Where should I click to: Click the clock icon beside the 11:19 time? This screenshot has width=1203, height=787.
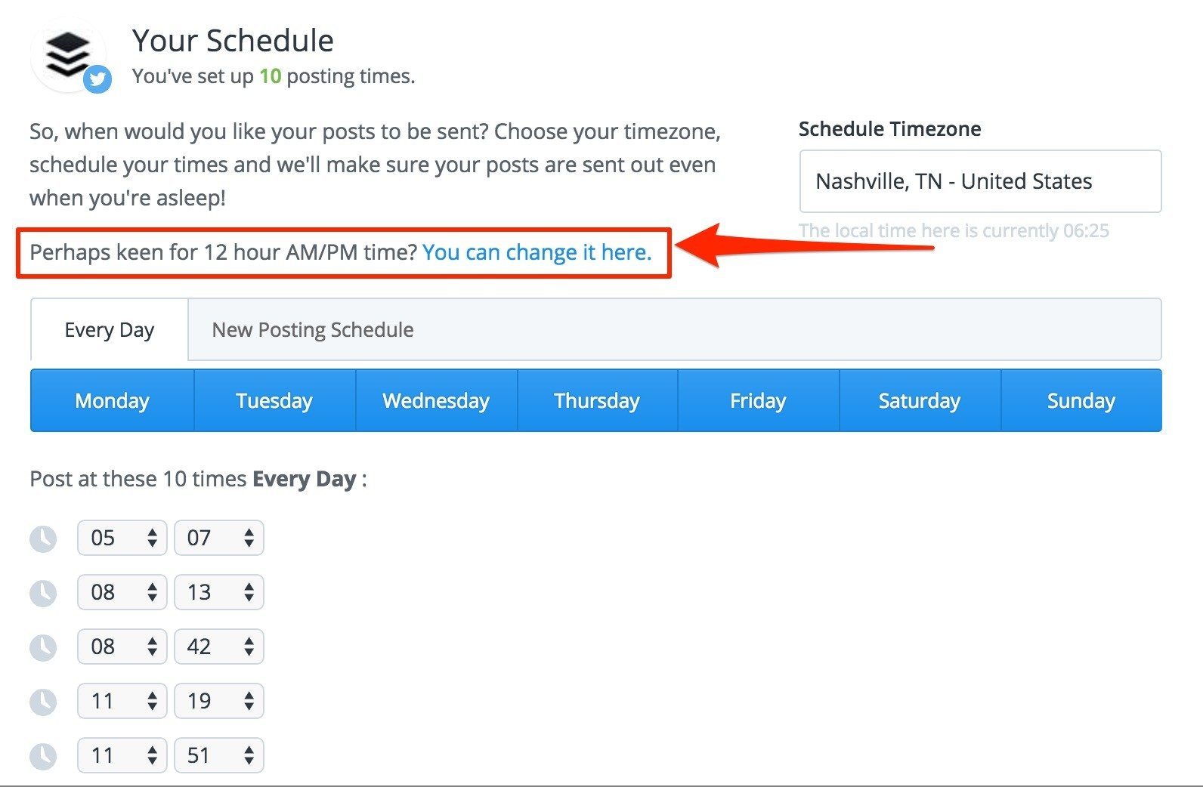(44, 701)
